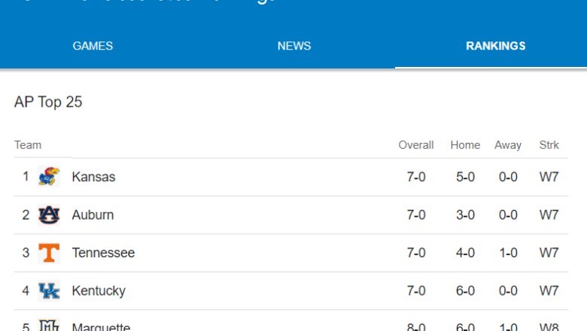Viewport: 587px width, 331px height.
Task: Click Tennessee W7 streak value
Action: click(549, 253)
